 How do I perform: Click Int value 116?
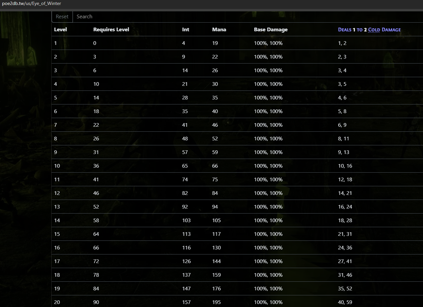[x=186, y=248]
